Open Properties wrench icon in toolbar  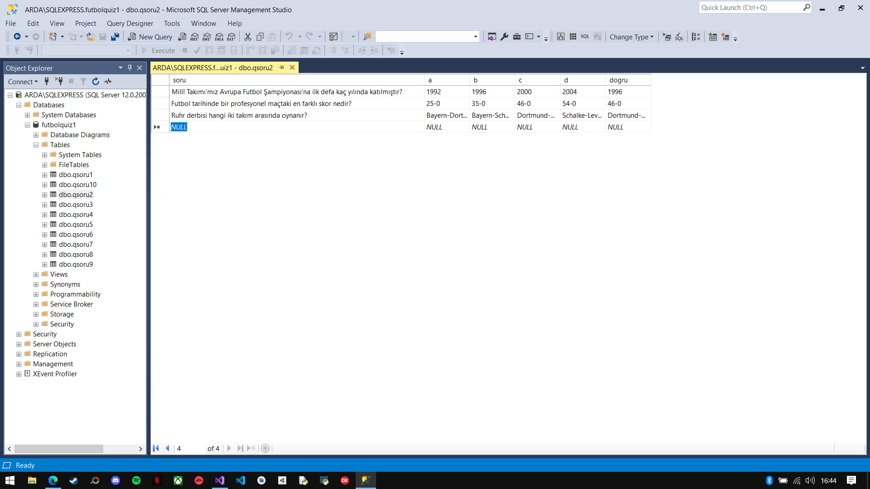pos(504,37)
